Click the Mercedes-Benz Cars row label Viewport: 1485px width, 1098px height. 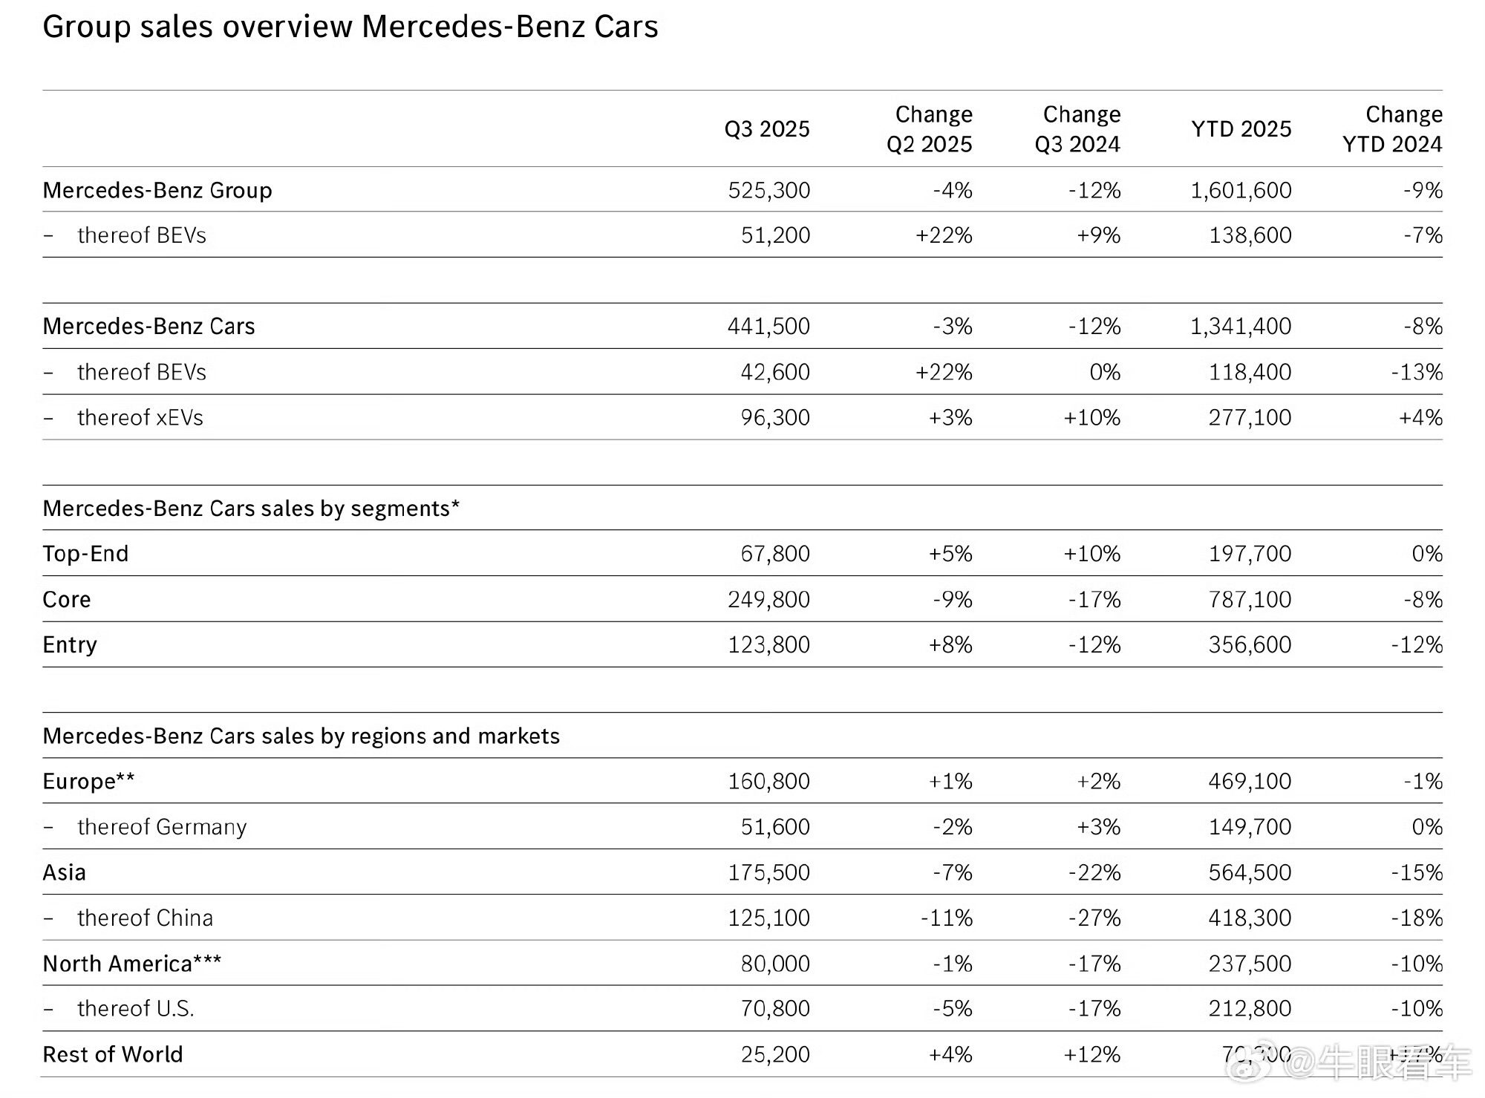pyautogui.click(x=148, y=327)
